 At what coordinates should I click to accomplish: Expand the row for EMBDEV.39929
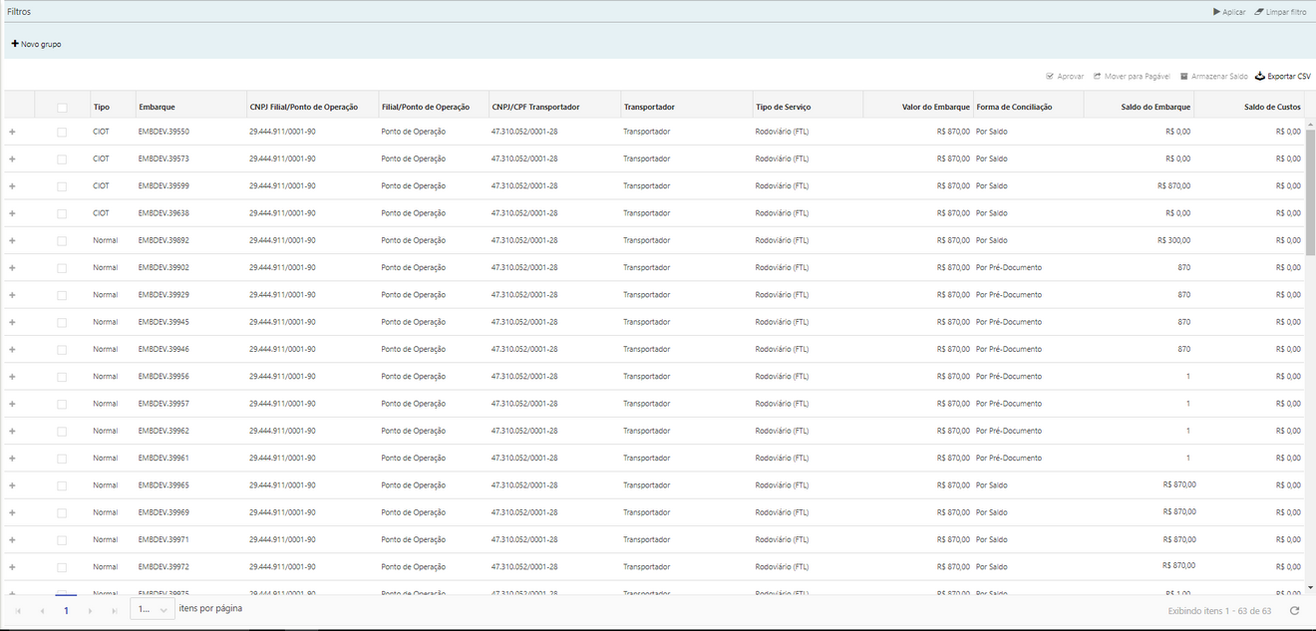click(12, 295)
